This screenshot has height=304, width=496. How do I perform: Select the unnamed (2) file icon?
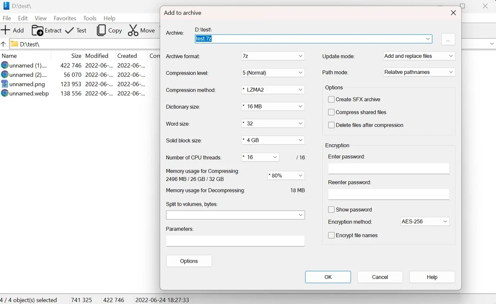click(5, 74)
